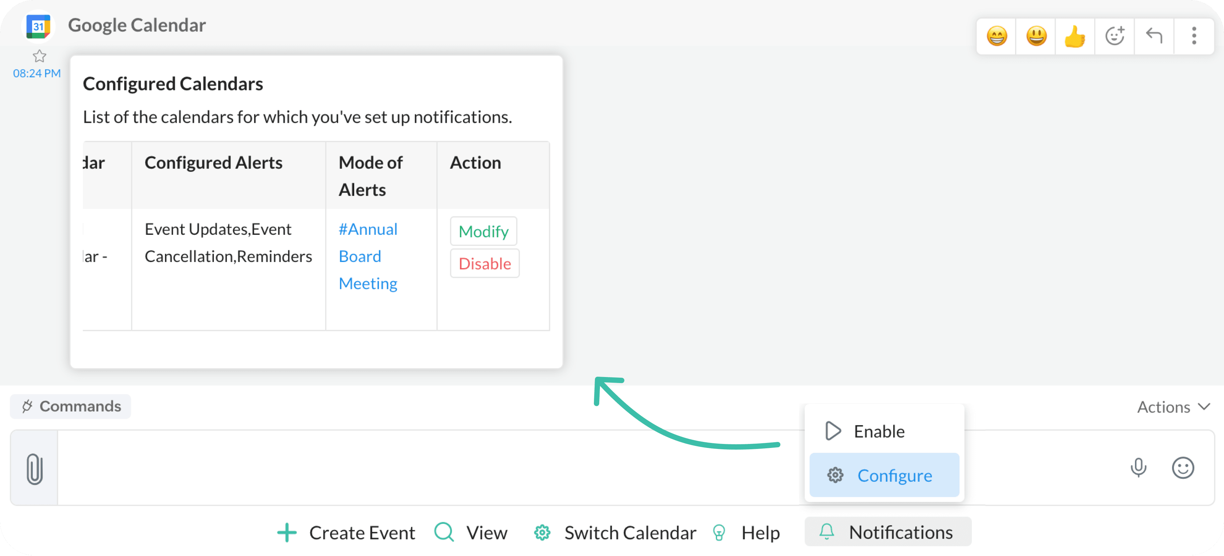Click the Create Event command
This screenshot has height=556, width=1224.
coord(346,532)
